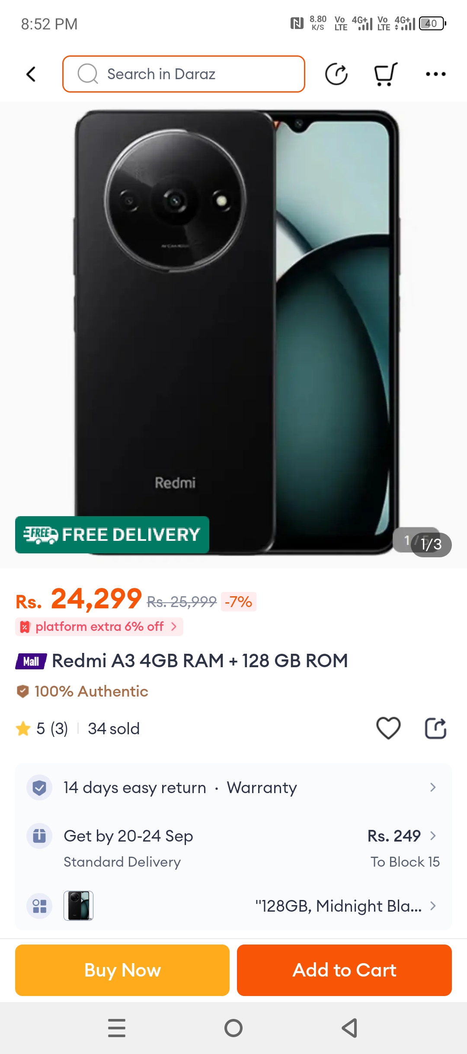Select the Midnight Black variant thumbnail
Viewport: 467px width, 1054px height.
tap(78, 906)
